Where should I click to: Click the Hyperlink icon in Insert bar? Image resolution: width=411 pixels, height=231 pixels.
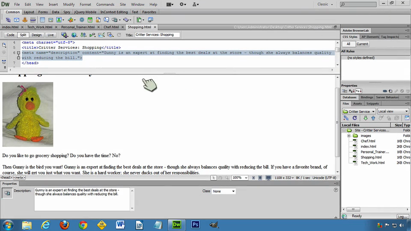click(8, 20)
